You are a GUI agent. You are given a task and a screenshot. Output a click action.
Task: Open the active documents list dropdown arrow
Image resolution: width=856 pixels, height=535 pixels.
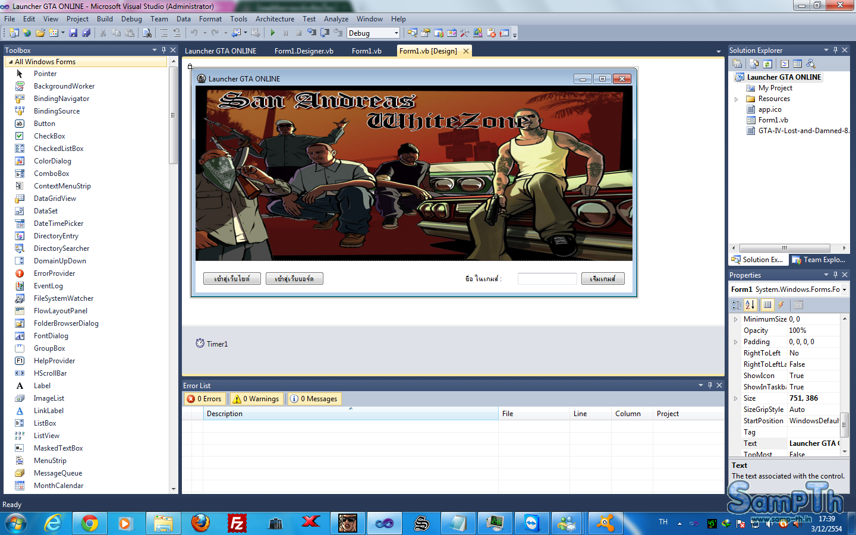coord(718,51)
